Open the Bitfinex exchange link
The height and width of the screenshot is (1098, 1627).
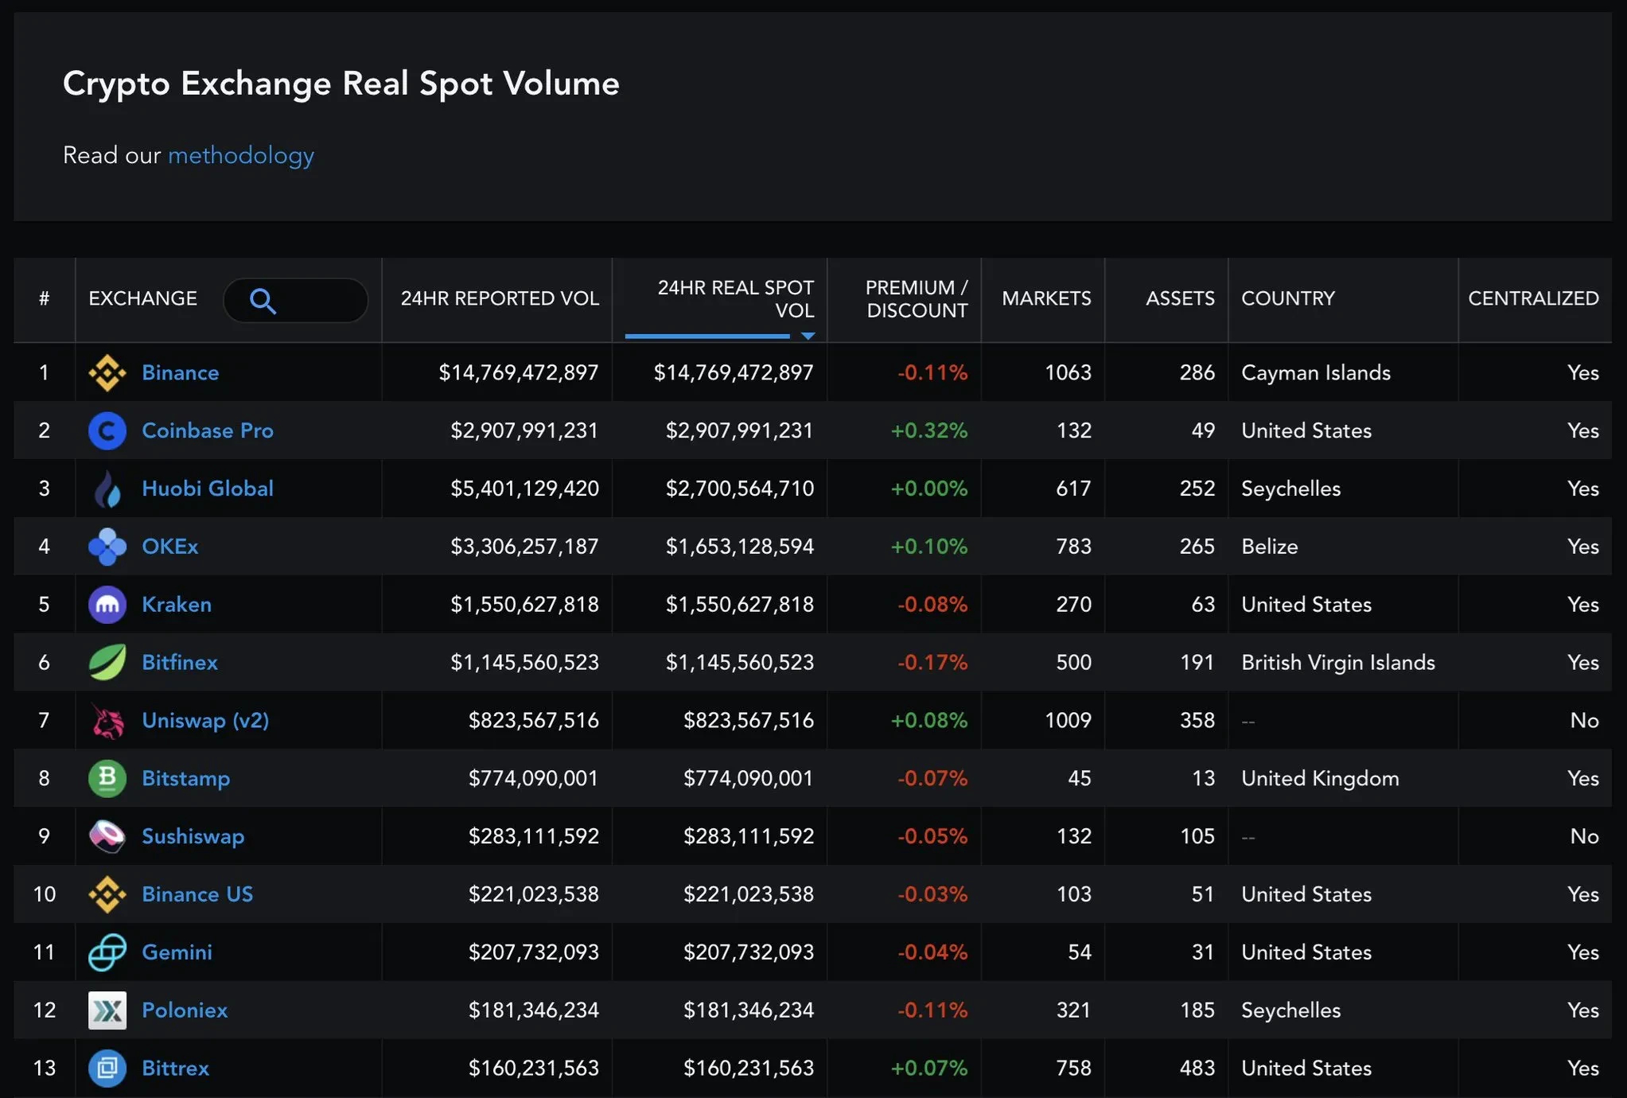(x=180, y=662)
